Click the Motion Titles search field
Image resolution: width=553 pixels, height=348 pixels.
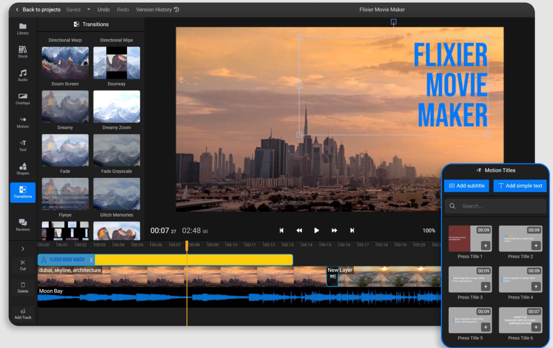495,206
